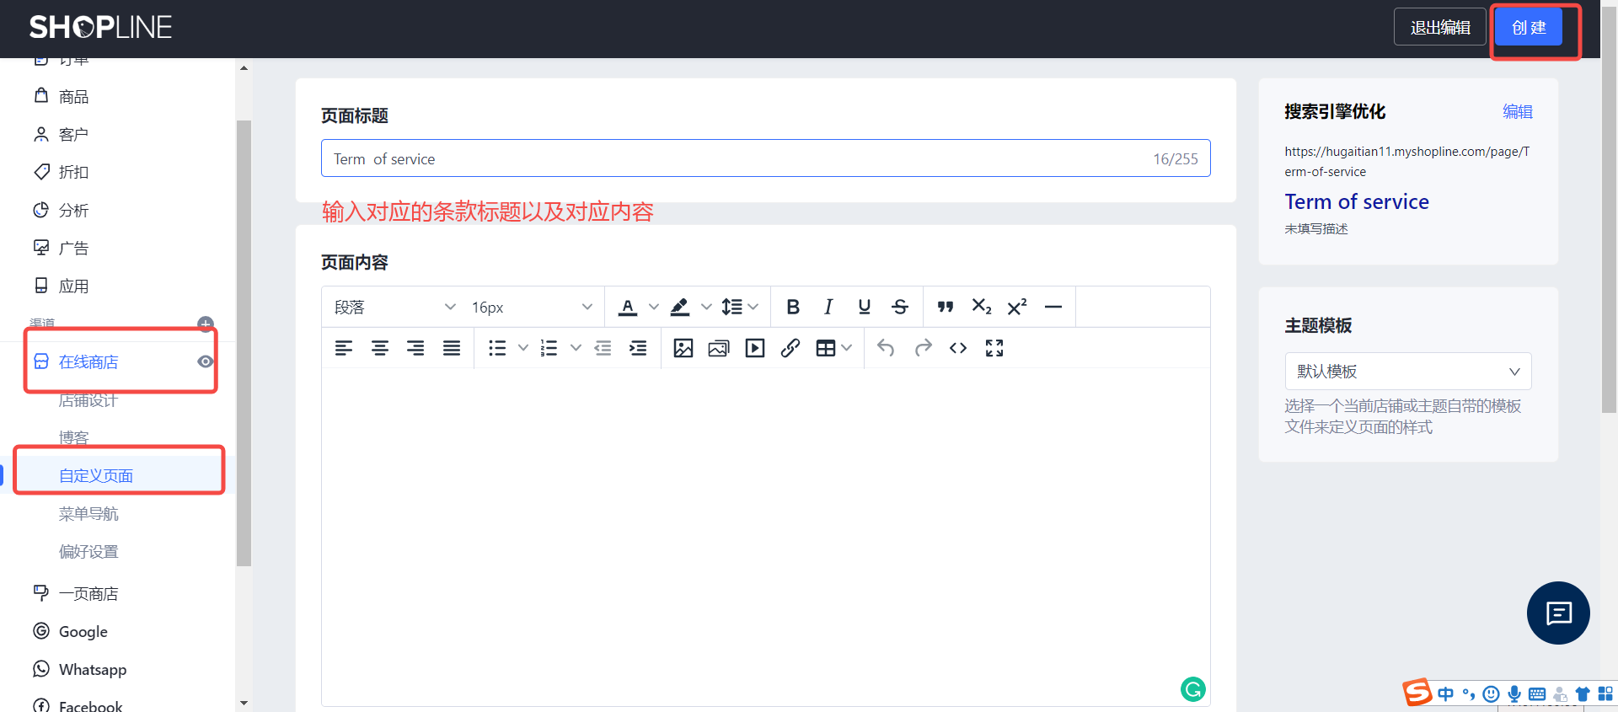Go to 客户 section
This screenshot has height=712, width=1618.
pos(73,135)
